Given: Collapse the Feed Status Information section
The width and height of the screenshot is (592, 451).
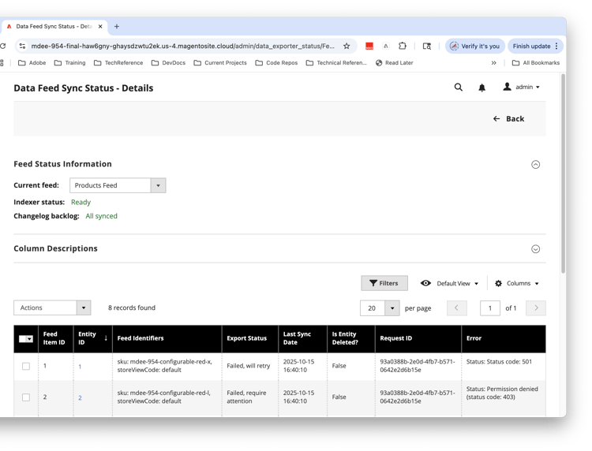Looking at the screenshot, I should click(535, 165).
